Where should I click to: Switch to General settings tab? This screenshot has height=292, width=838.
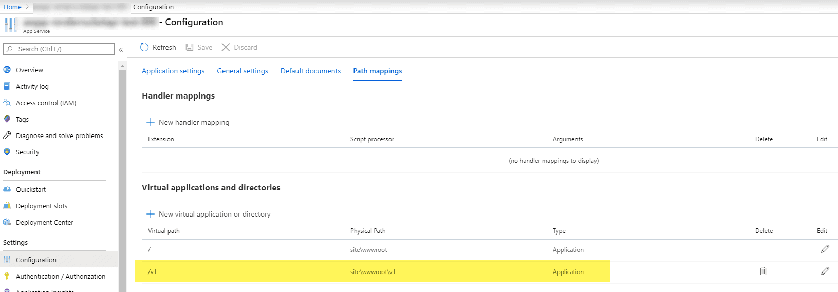pos(243,71)
